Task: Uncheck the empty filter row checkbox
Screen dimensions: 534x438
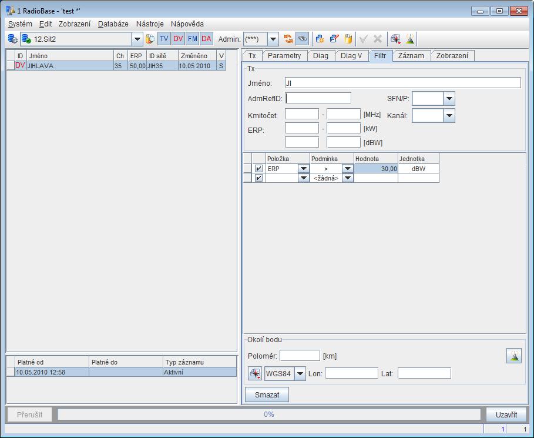Action: coord(258,178)
